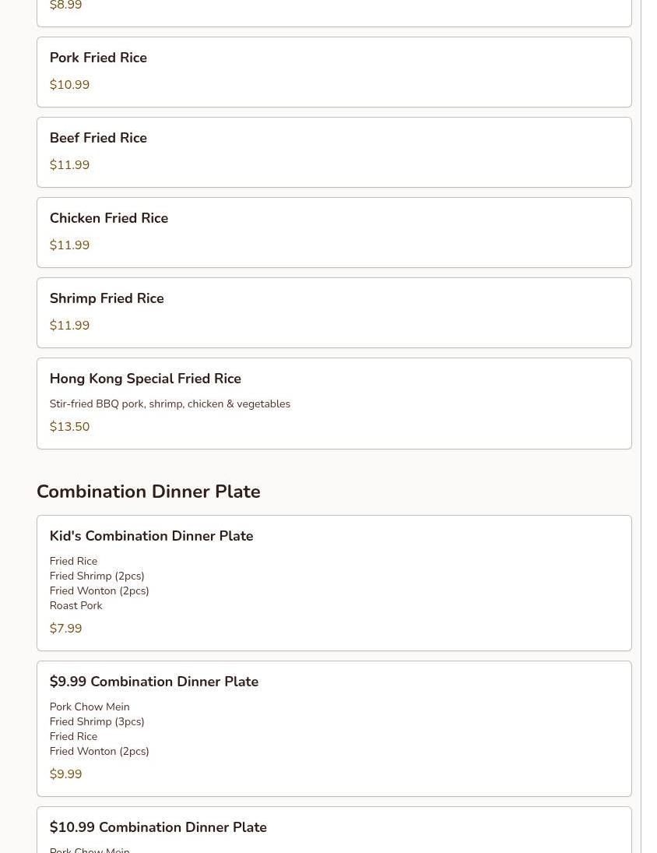Click the $13.50 price label
657x853 pixels.
[x=69, y=427]
